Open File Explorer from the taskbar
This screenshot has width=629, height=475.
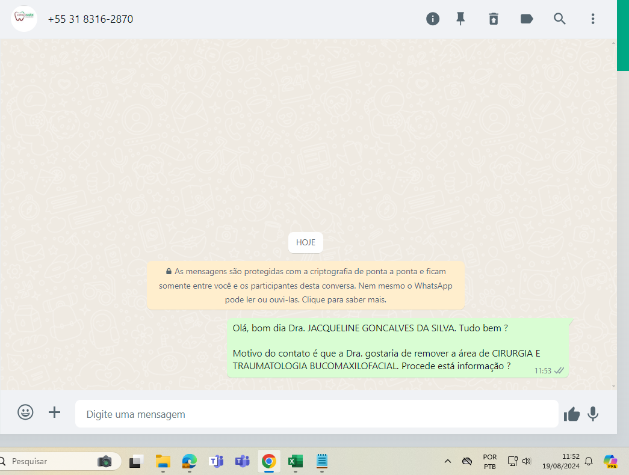[x=163, y=461]
